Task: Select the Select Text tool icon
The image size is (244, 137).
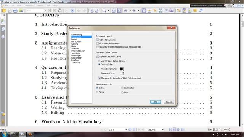Action: (x=166, y=11)
